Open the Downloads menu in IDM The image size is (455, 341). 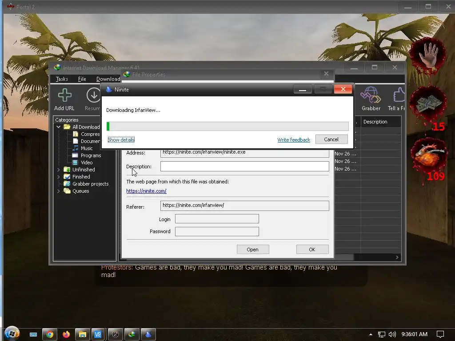click(x=108, y=79)
